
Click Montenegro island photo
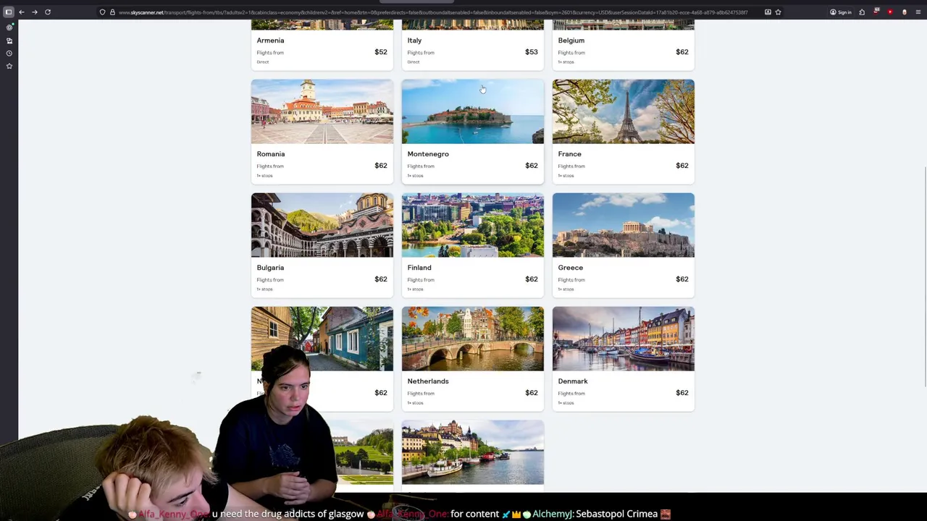click(x=473, y=111)
